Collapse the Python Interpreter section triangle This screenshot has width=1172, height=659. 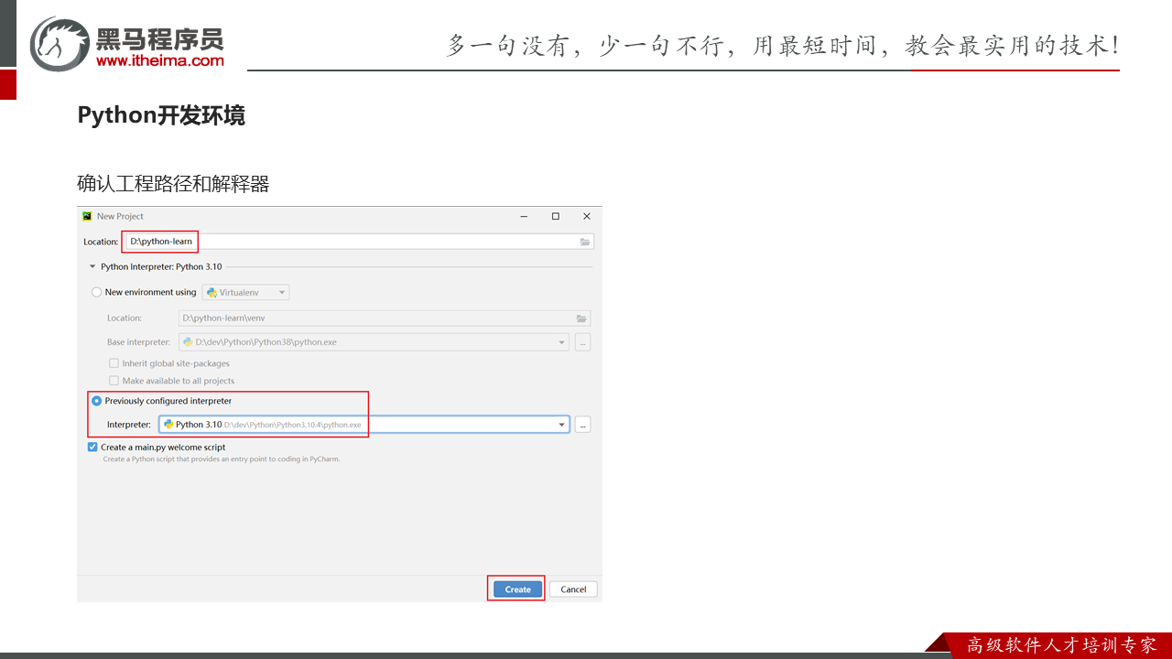[92, 267]
